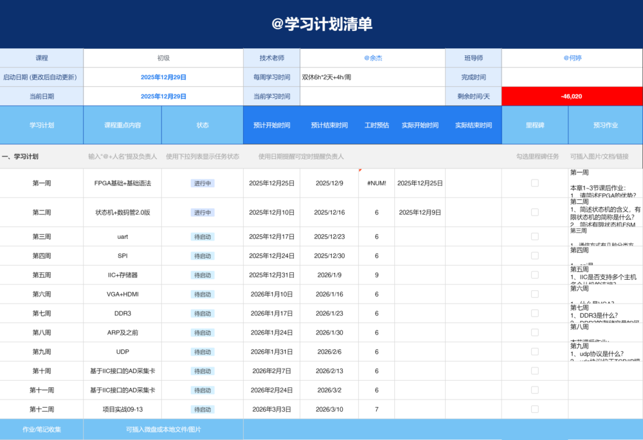Click the empty 完成时间 value field

572,77
